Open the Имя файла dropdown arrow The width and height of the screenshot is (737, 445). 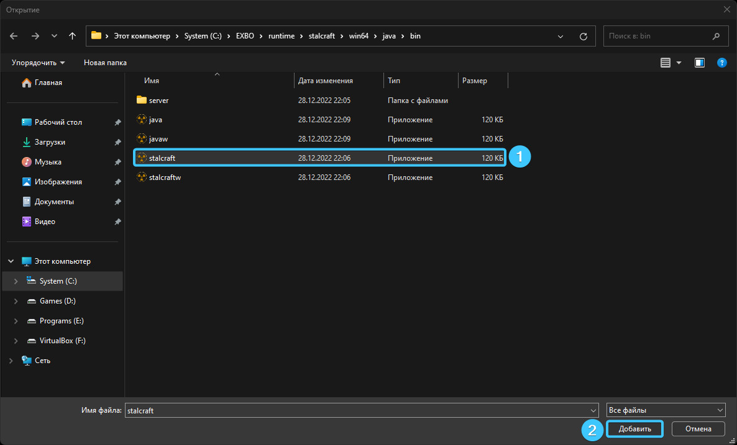click(593, 410)
